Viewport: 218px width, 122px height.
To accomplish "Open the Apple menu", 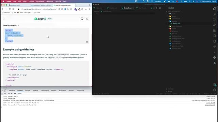I will point(3,1).
